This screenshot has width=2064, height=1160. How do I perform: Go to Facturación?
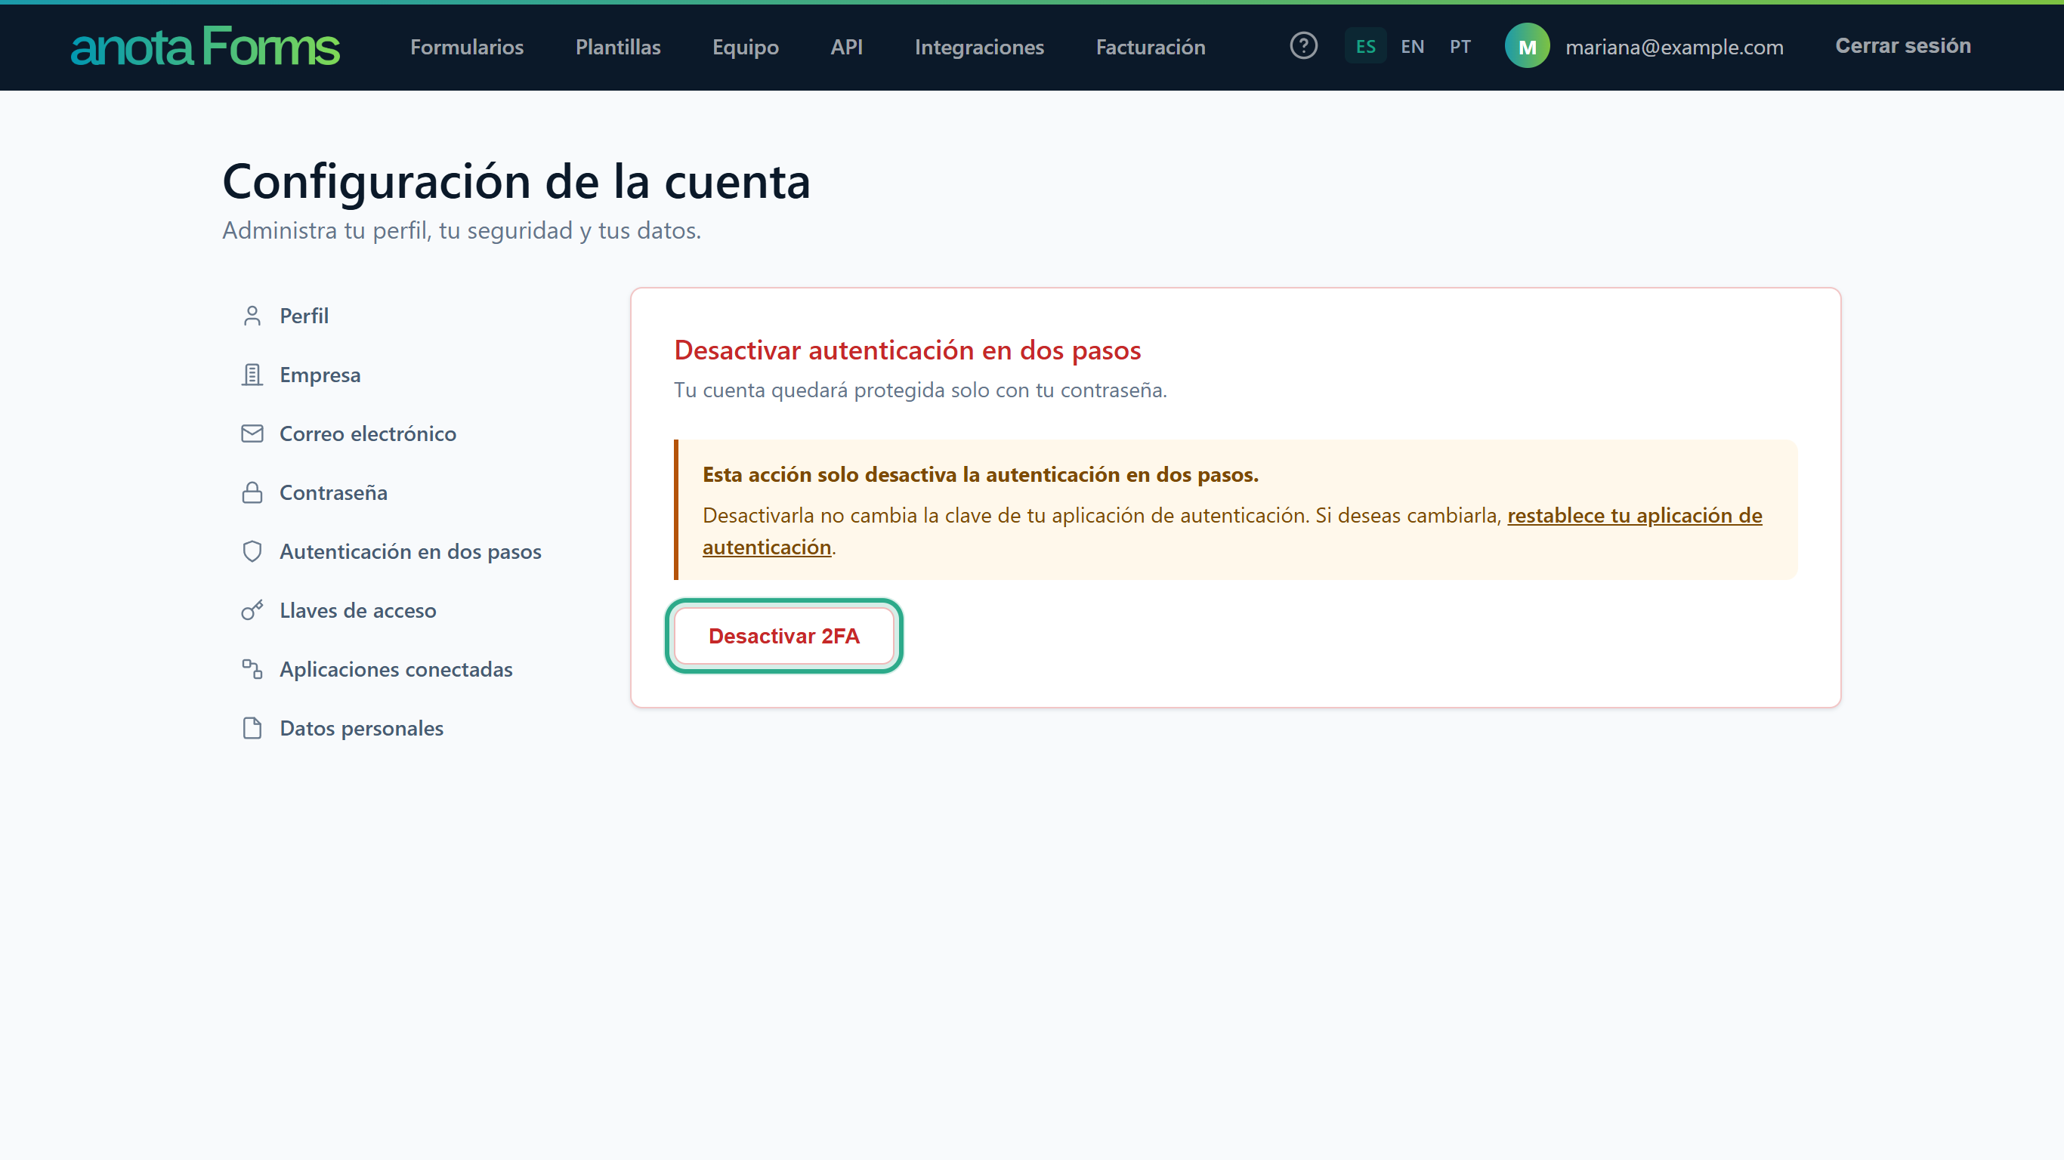point(1151,47)
